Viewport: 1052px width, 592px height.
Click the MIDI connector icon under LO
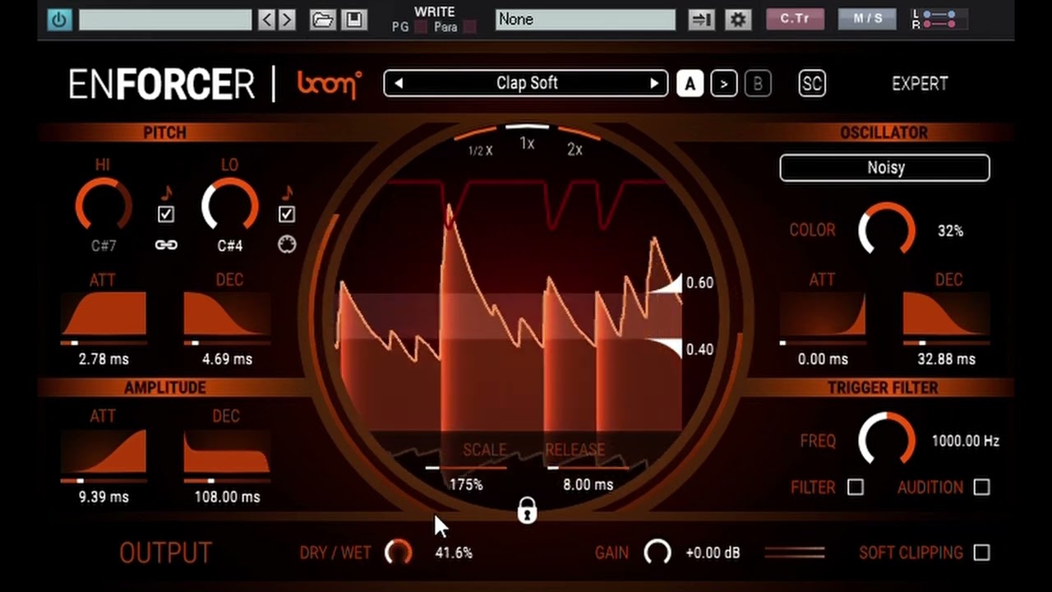(x=287, y=245)
